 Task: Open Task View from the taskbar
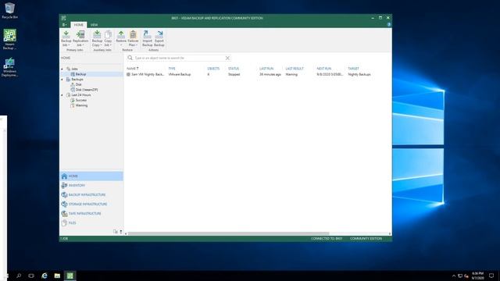[31, 276]
